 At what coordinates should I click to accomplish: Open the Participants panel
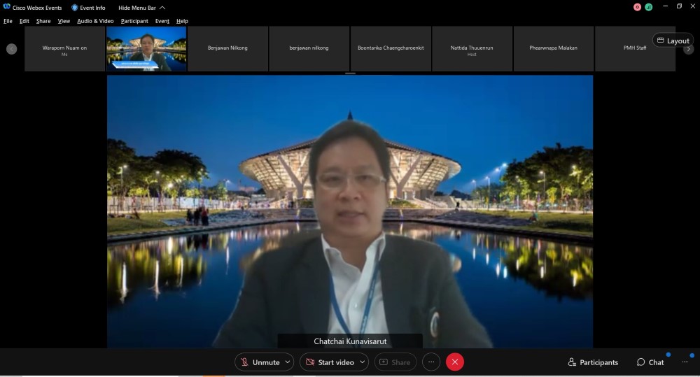pyautogui.click(x=593, y=362)
